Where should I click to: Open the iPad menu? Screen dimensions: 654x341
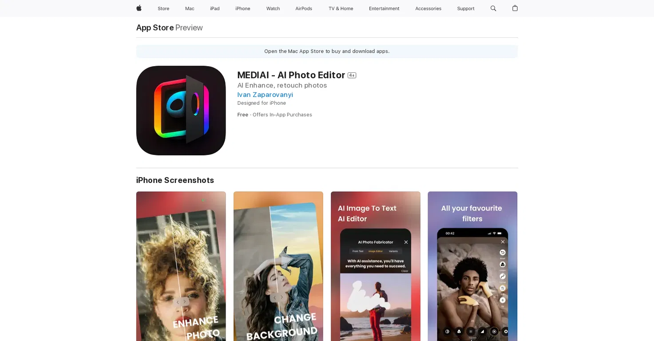point(215,8)
